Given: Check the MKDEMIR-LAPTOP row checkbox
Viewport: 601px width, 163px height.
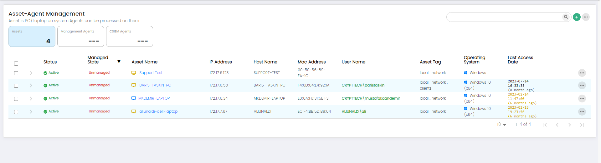Looking at the screenshot, I should pos(16,99).
